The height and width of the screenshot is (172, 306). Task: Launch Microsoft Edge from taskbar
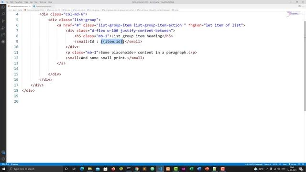click(x=82, y=169)
